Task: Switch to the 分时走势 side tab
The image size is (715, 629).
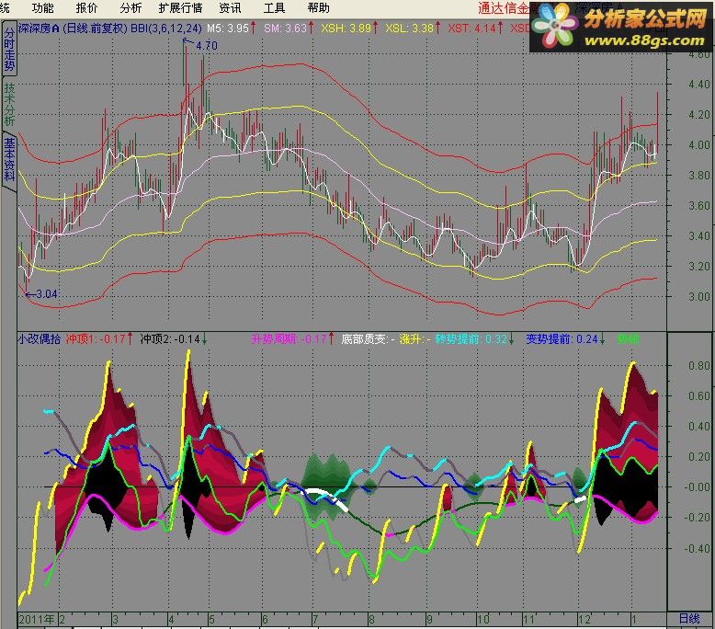Action: [9, 49]
